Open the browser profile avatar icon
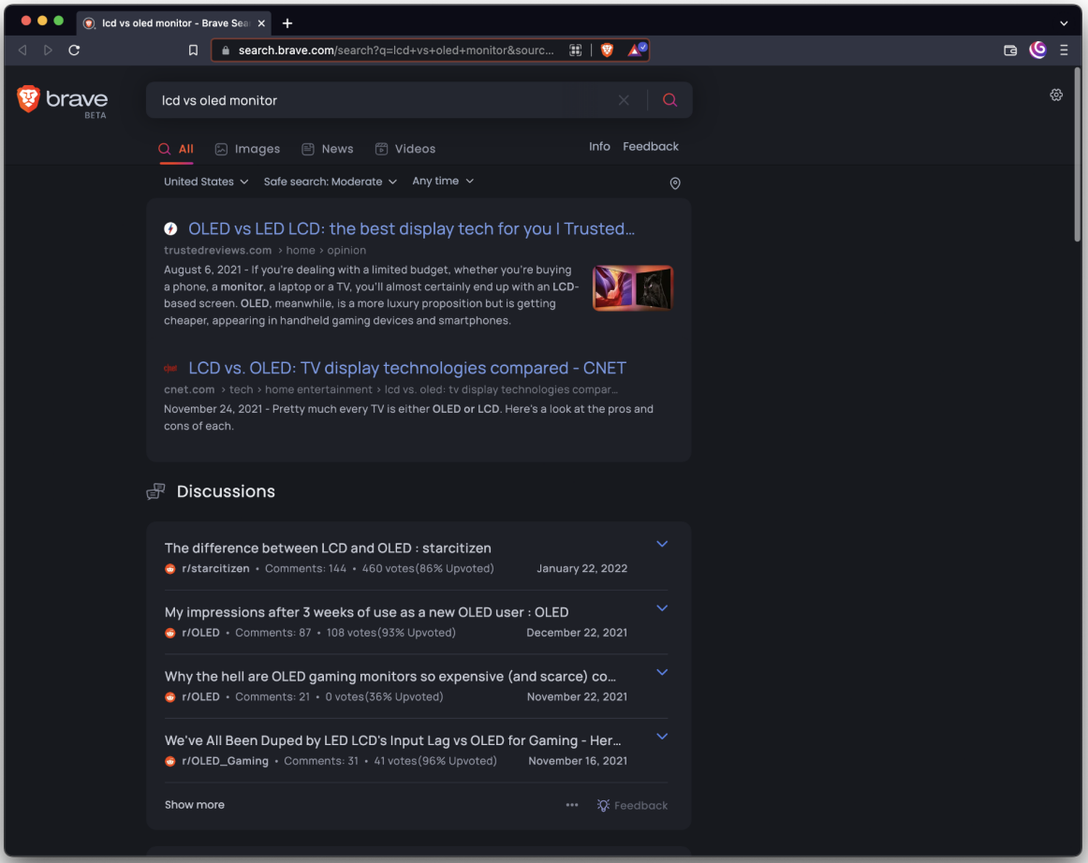1088x863 pixels. click(1037, 50)
